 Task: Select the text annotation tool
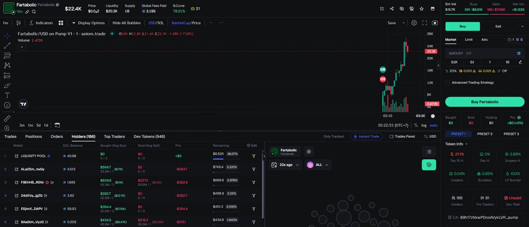click(7, 95)
